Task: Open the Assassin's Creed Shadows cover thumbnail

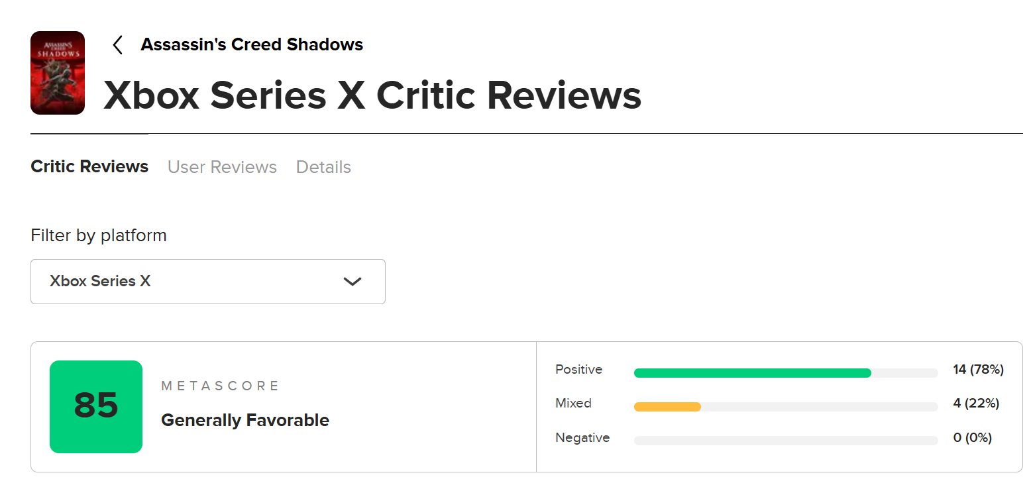Action: coord(58,73)
